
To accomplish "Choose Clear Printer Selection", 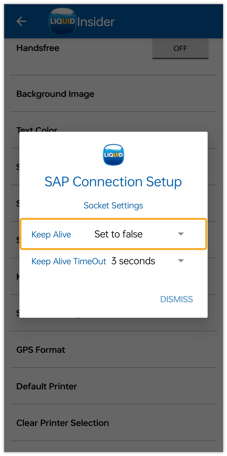I will pyautogui.click(x=62, y=423).
